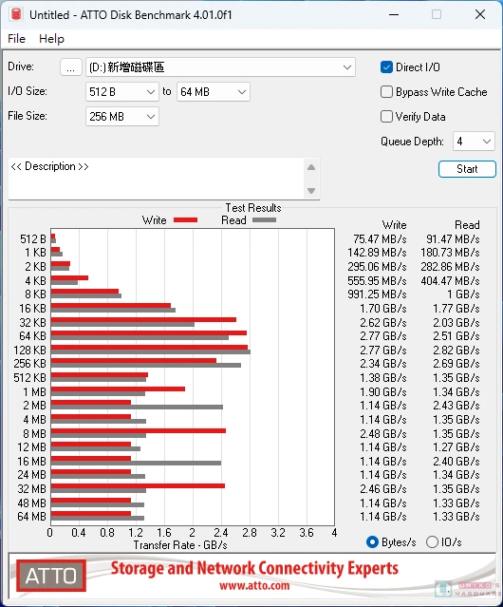
Task: Click the description scrollbar up arrow
Action: 311,167
